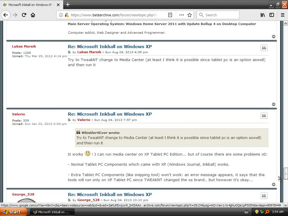This screenshot has width=288, height=216.
Task: Open Valerio profile from sidebar
Action: (x=19, y=114)
